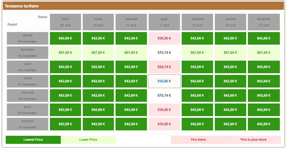
Task: Choose 842,60 € for samedi departure, lundi return
Action: click(65, 38)
